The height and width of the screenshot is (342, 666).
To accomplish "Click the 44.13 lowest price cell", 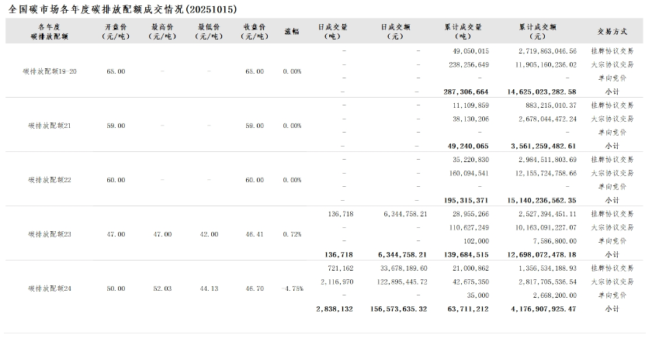I will tap(209, 288).
